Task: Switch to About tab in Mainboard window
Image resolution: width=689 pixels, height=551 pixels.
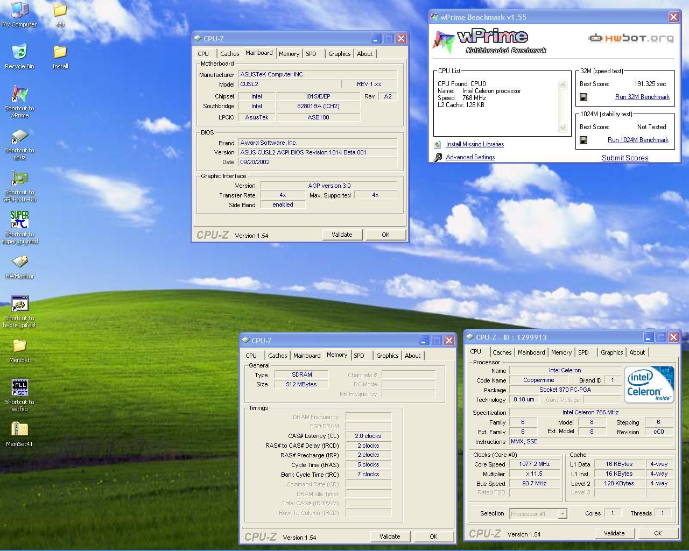Action: [365, 54]
